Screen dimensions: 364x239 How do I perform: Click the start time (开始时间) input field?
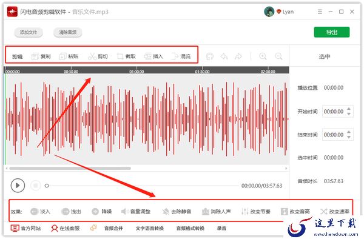(338, 112)
